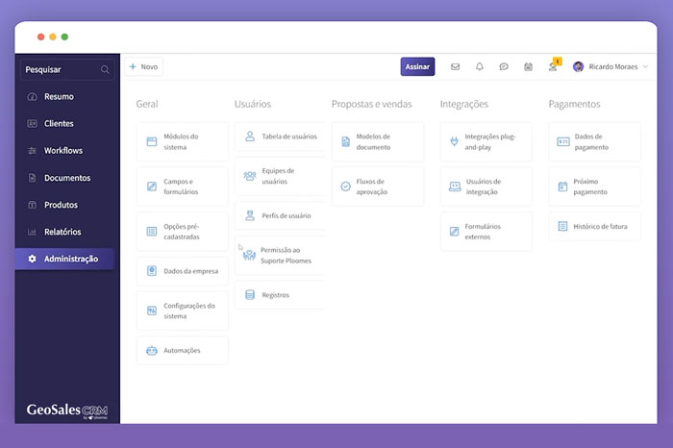Open the Automações label
Image resolution: width=673 pixels, height=448 pixels.
point(182,351)
